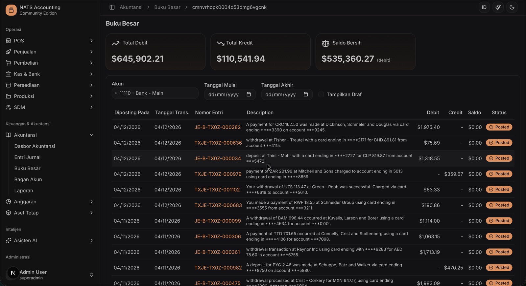526x286 pixels.
Task: Collapse the Akuntansi menu chevron
Action: pyautogui.click(x=91, y=135)
